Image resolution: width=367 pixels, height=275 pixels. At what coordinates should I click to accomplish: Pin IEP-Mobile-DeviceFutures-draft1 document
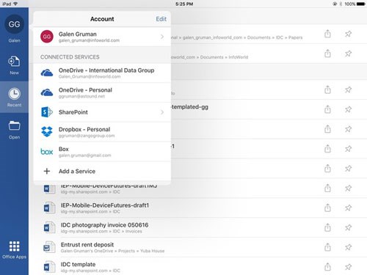point(348,208)
